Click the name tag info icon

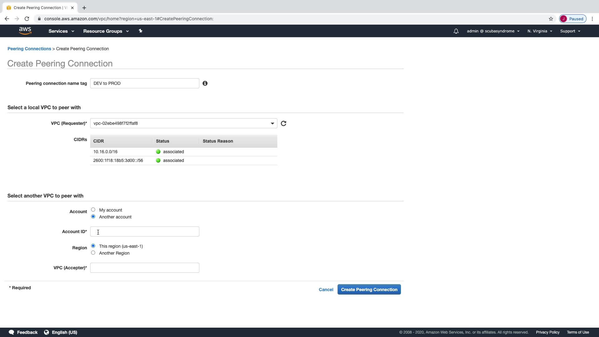[x=205, y=83]
